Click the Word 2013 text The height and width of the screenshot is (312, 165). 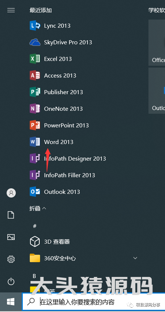point(59,142)
